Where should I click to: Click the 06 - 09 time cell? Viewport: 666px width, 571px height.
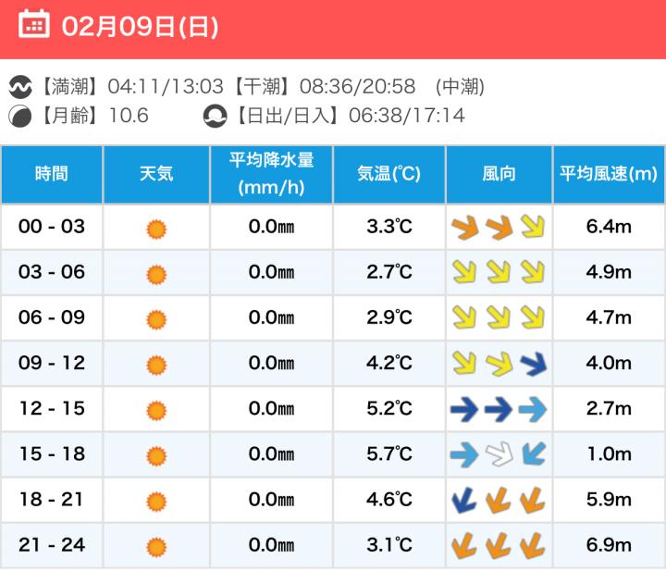coord(52,317)
